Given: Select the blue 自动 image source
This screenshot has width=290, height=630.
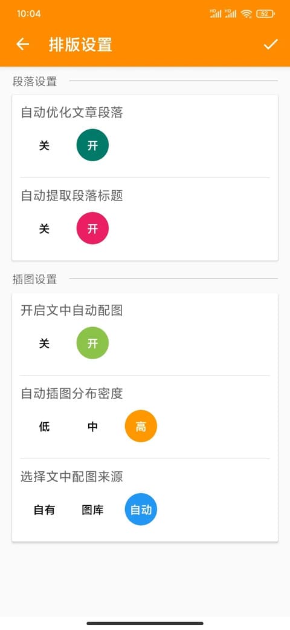Looking at the screenshot, I should 141,509.
